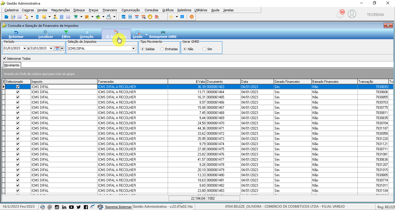This screenshot has height=210, width=395.
Task: Open the start date 01/01/2023 dropdown arrow
Action: tap(25, 48)
